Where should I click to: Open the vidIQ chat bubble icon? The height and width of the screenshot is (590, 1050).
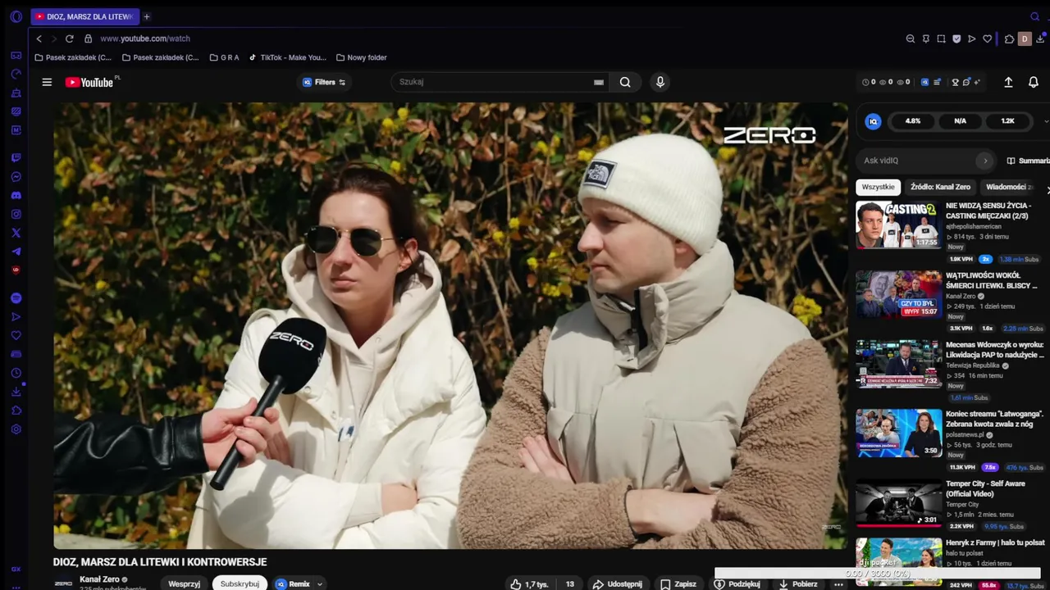click(967, 82)
